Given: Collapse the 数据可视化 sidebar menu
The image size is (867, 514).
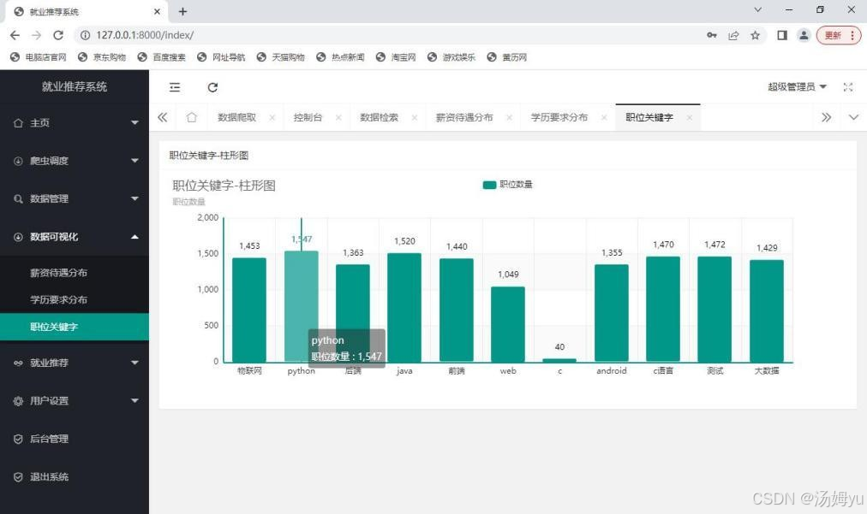Looking at the screenshot, I should tap(75, 237).
